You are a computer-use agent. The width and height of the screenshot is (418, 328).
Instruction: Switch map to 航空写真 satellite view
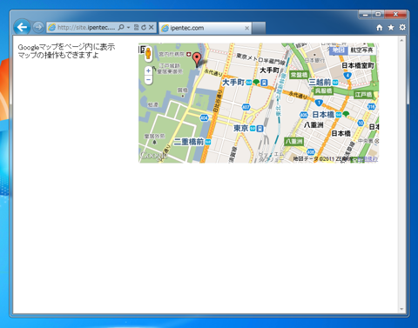click(361, 50)
